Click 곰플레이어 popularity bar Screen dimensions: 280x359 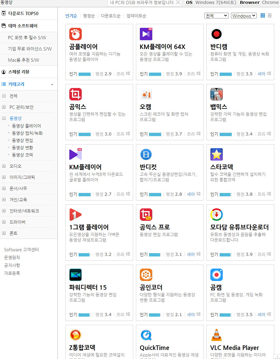point(84,74)
